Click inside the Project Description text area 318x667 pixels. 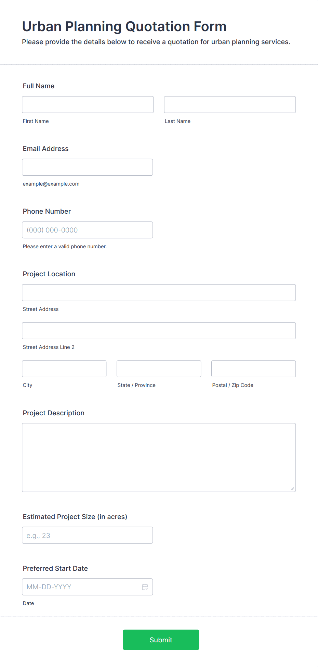pyautogui.click(x=159, y=457)
